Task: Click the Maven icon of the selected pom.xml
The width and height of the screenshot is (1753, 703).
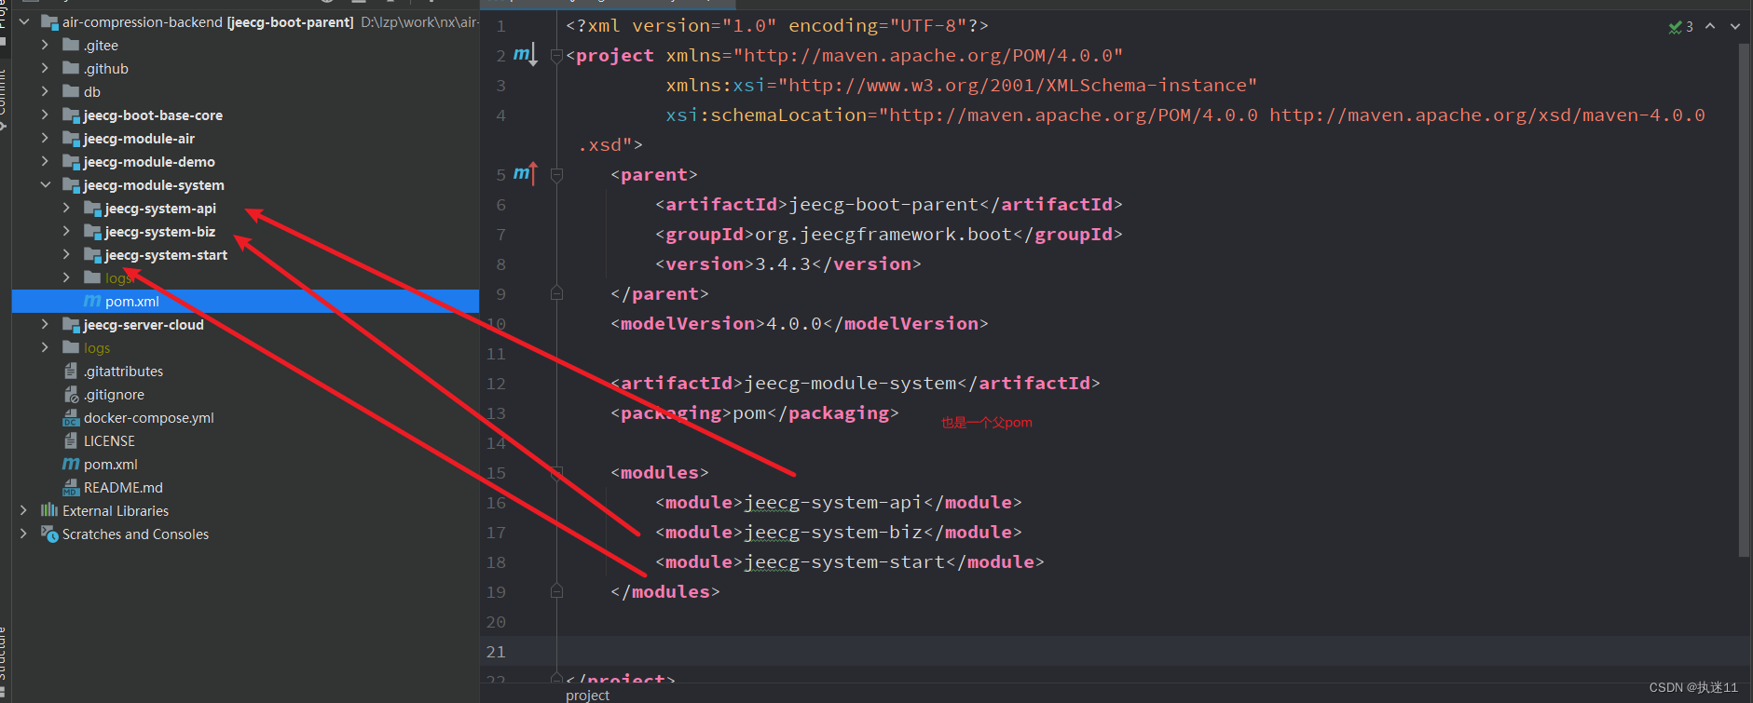Action: click(x=92, y=301)
